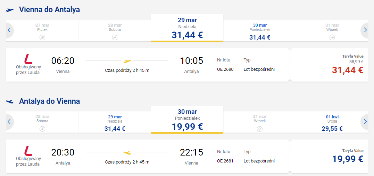
Task: Click the previous dates arrow for Vienna to Antalya
Action: (x=9, y=30)
